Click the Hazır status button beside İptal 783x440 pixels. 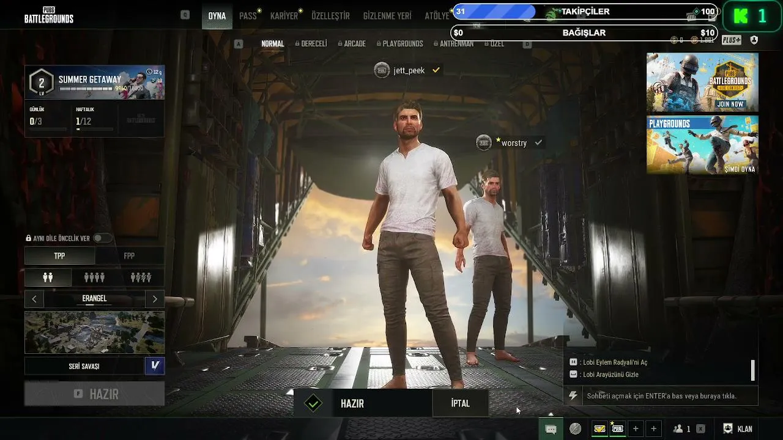click(363, 403)
